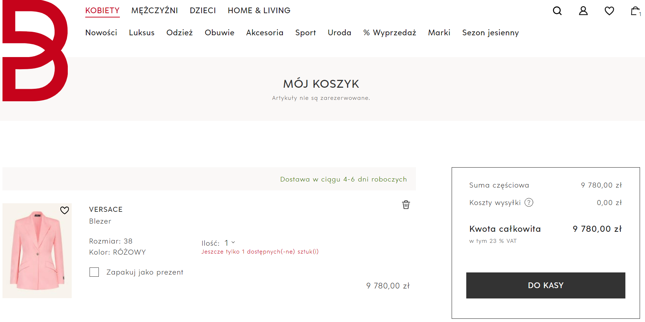Open the shopping bag cart icon
The width and height of the screenshot is (645, 322).
click(x=635, y=11)
